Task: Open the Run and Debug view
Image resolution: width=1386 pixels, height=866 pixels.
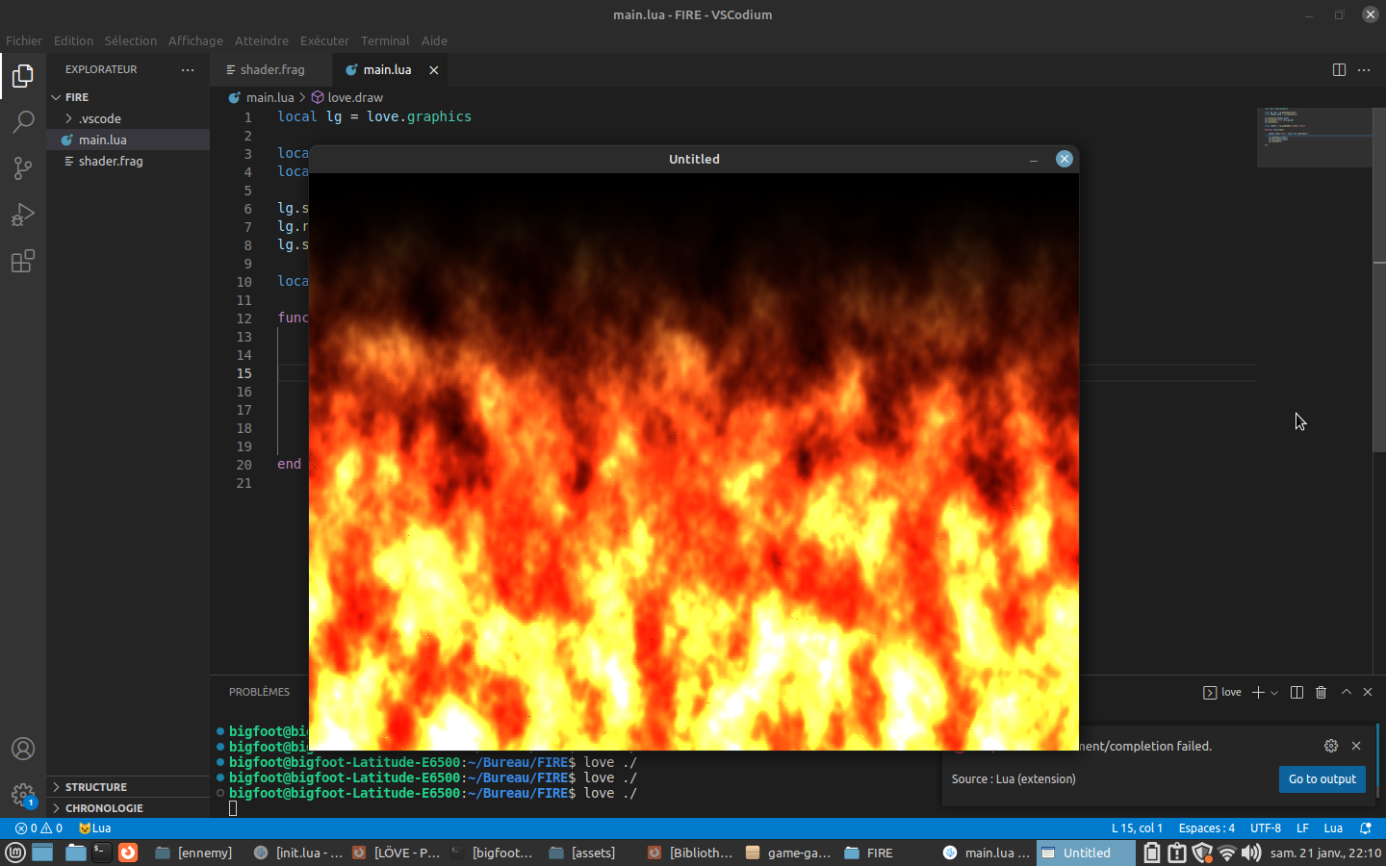Action: [23, 215]
